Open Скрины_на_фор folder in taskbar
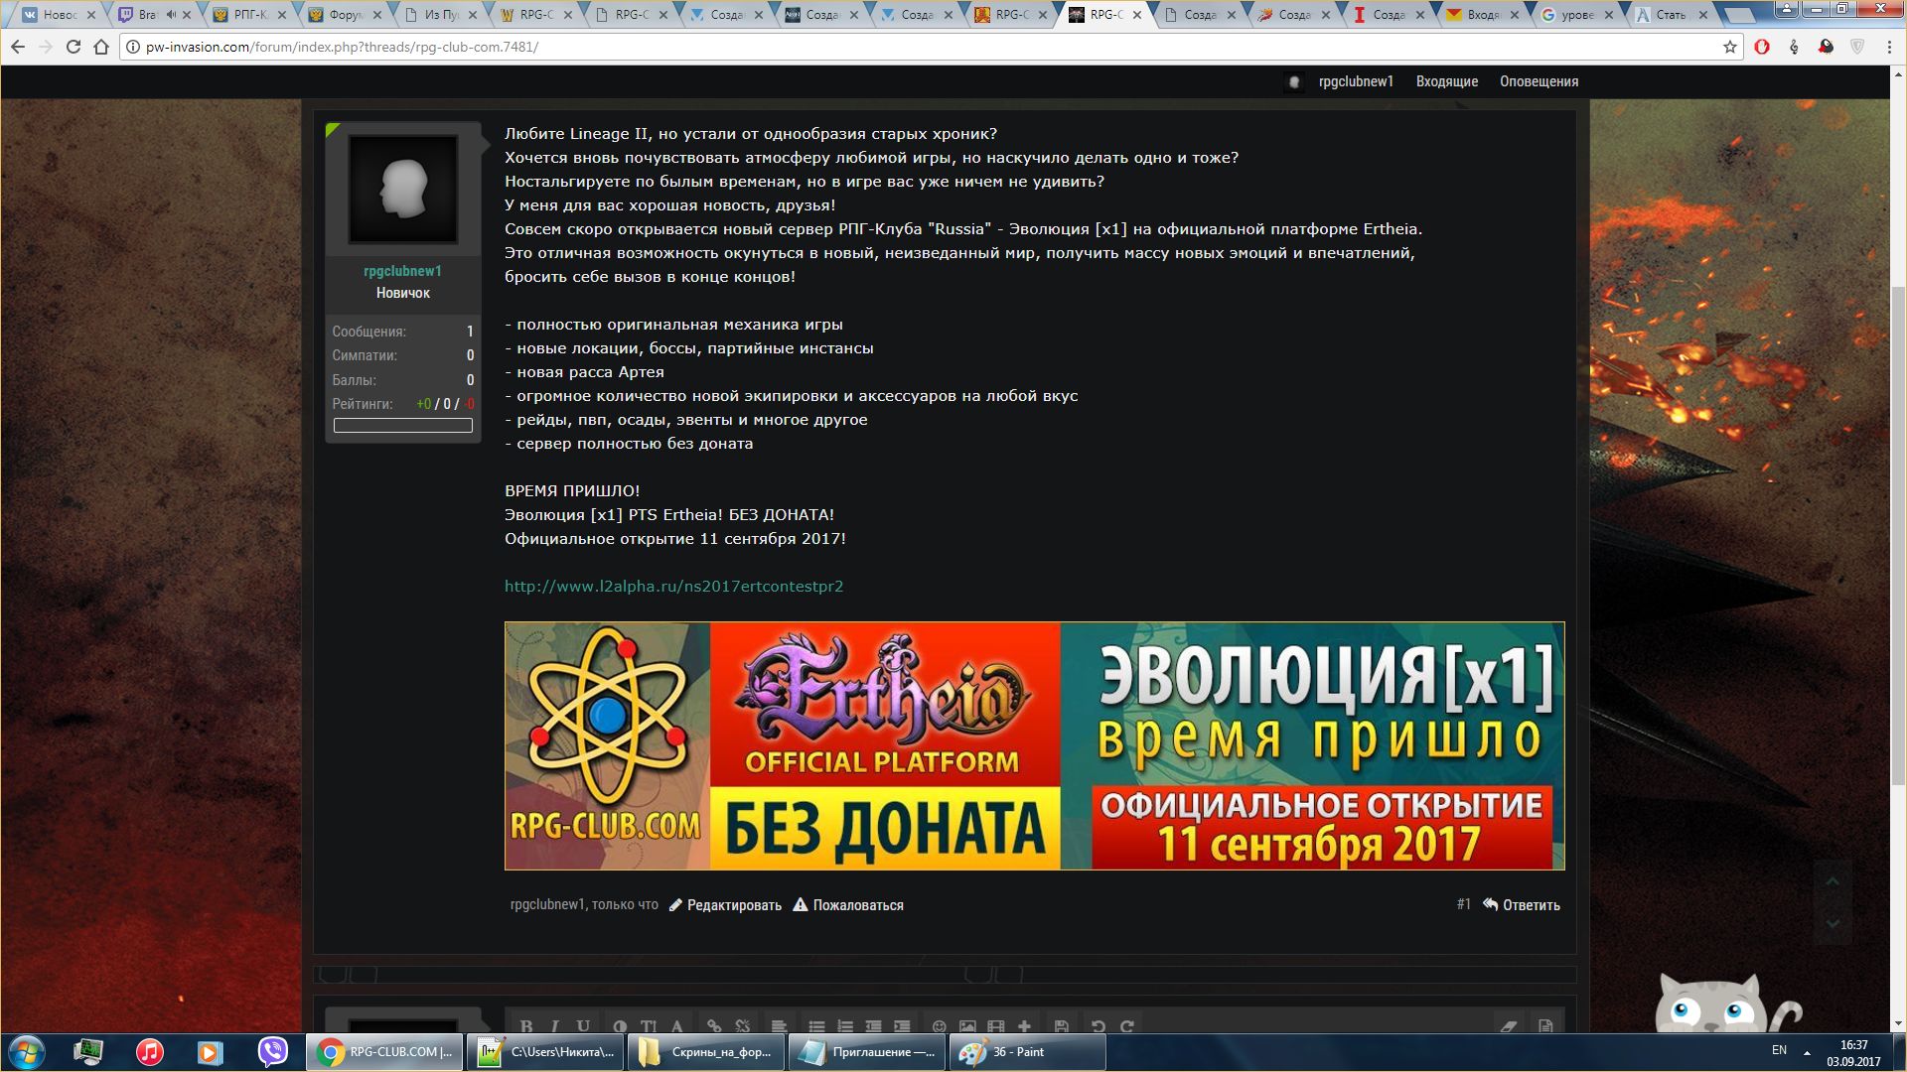The image size is (1907, 1072). point(705,1051)
